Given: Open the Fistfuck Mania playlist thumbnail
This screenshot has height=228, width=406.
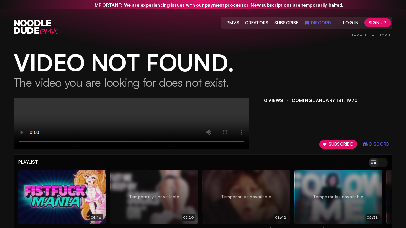Looking at the screenshot, I should coord(62,197).
